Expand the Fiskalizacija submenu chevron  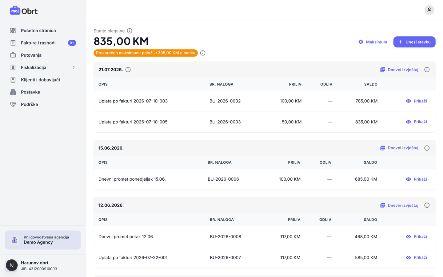74,67
